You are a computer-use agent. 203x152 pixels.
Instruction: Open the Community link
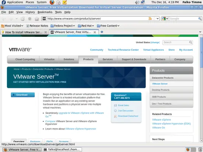(97, 50)
